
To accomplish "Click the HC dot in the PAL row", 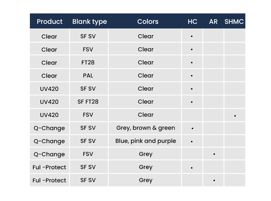I will (192, 76).
